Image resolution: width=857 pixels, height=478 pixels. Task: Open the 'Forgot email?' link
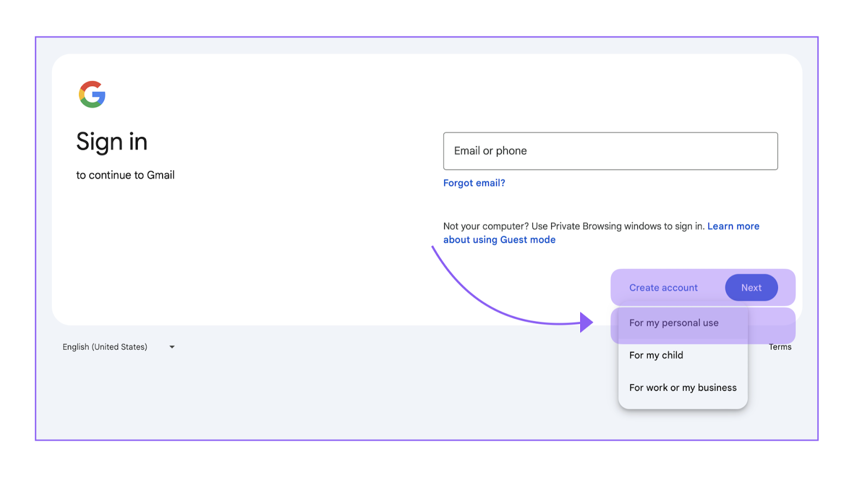coord(474,182)
